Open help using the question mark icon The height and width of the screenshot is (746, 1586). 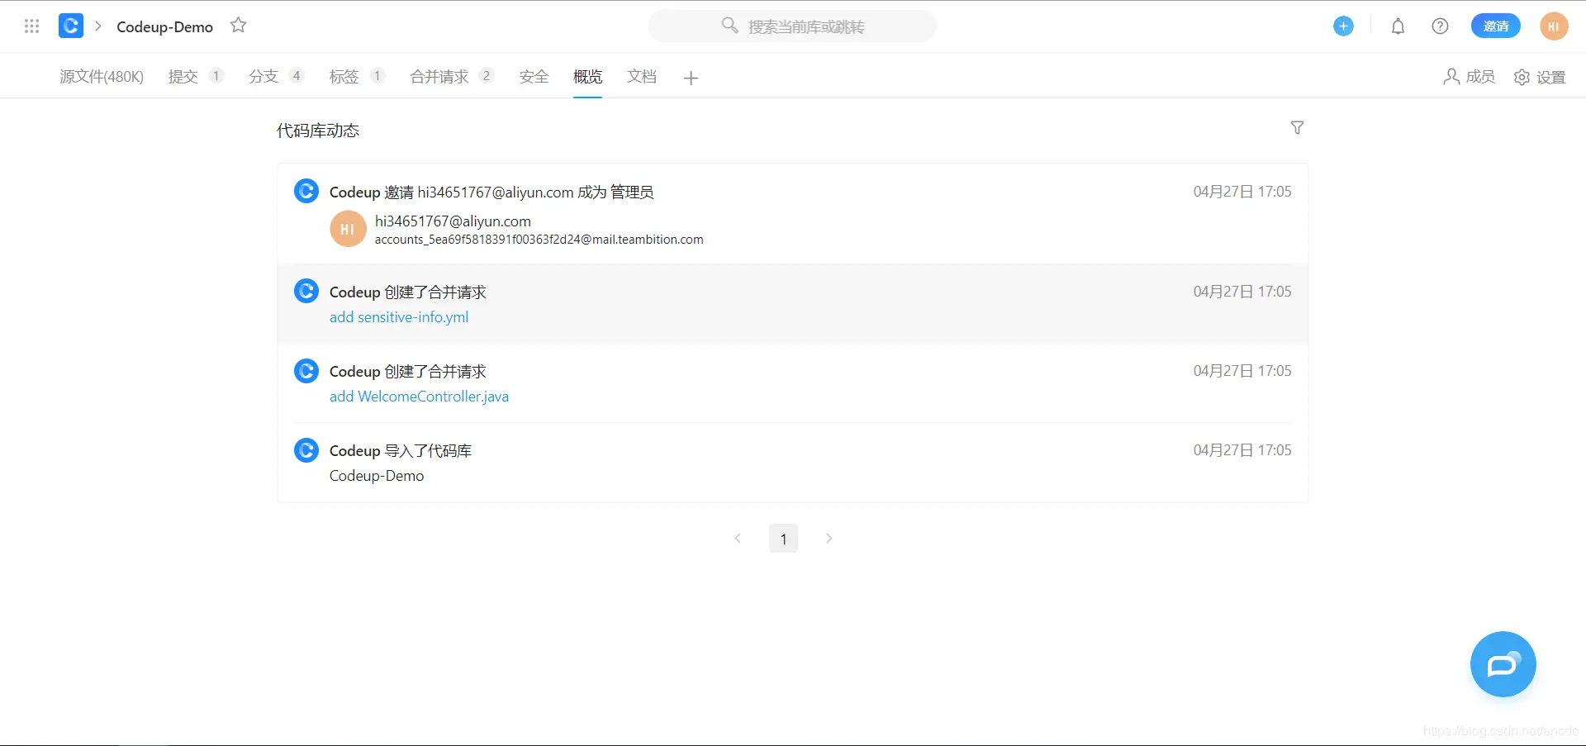[x=1440, y=26]
